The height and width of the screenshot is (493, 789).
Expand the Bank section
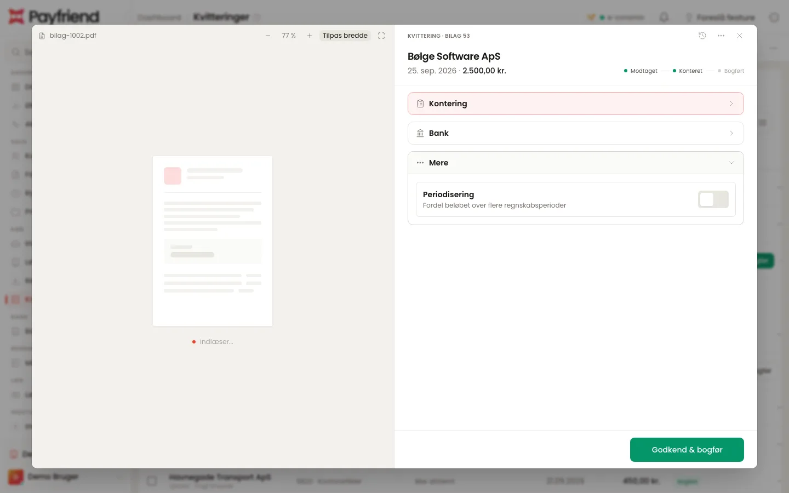click(x=576, y=133)
